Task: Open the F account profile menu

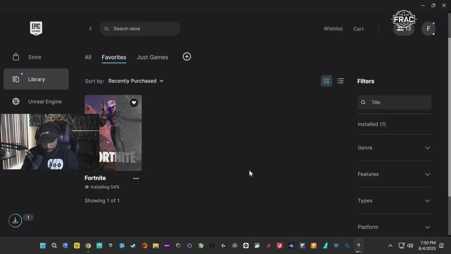Action: pos(428,29)
